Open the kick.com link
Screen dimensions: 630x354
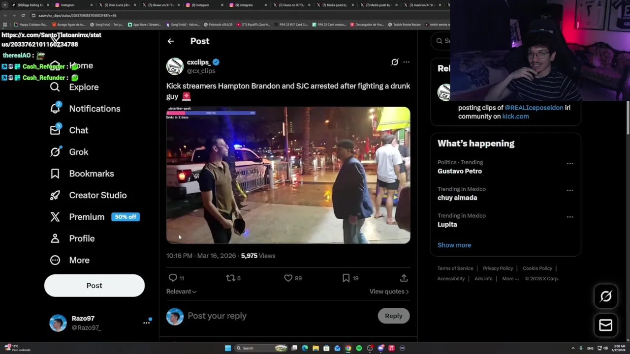tap(515, 117)
